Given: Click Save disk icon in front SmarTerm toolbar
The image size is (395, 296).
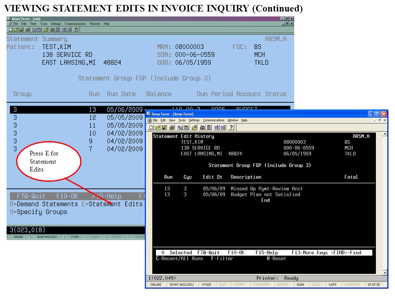Looking at the screenshot, I should coord(164,127).
